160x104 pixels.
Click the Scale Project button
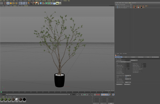[x=123, y=62]
